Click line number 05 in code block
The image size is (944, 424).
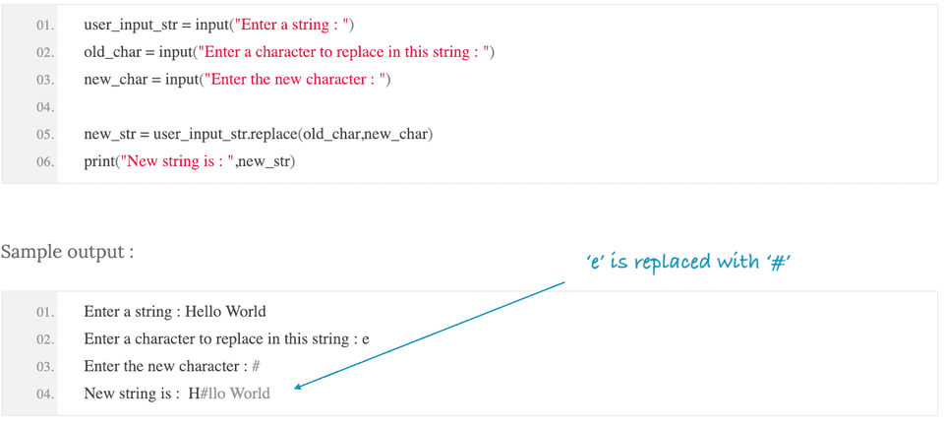pos(44,134)
